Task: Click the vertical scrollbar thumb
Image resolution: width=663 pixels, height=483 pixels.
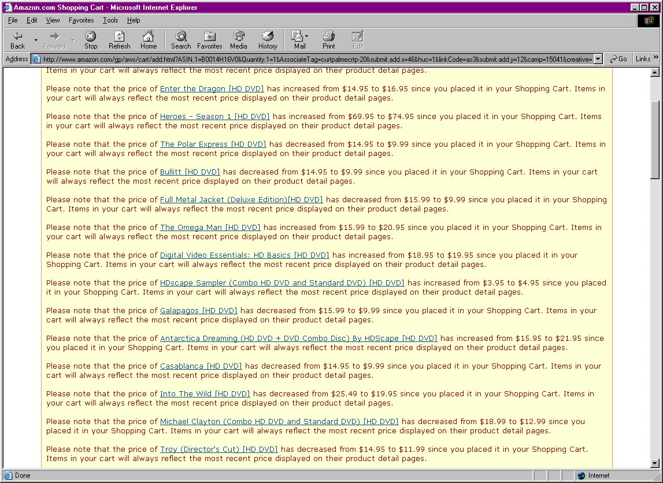Action: tap(654, 140)
